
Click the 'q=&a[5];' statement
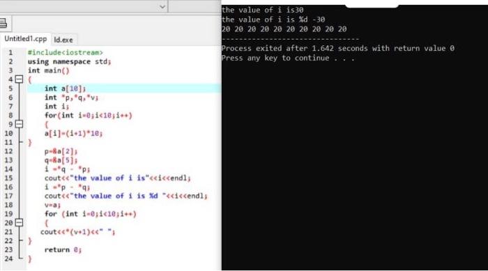pos(61,160)
